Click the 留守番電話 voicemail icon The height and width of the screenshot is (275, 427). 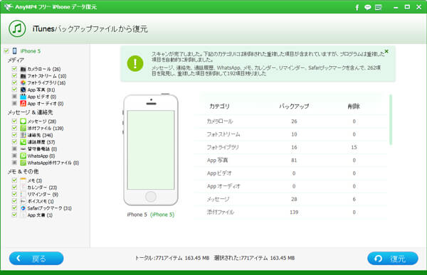click(23, 149)
